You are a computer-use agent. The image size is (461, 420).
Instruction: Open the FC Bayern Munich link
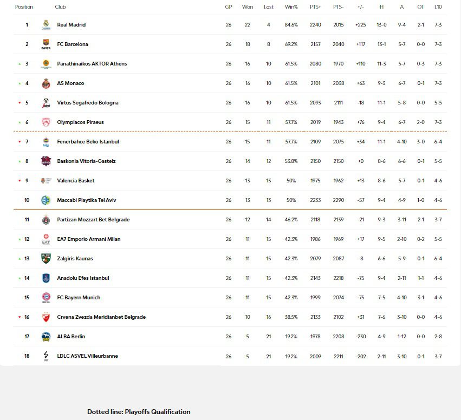(79, 298)
